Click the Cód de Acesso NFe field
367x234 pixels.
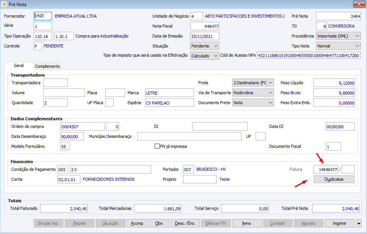309,56
